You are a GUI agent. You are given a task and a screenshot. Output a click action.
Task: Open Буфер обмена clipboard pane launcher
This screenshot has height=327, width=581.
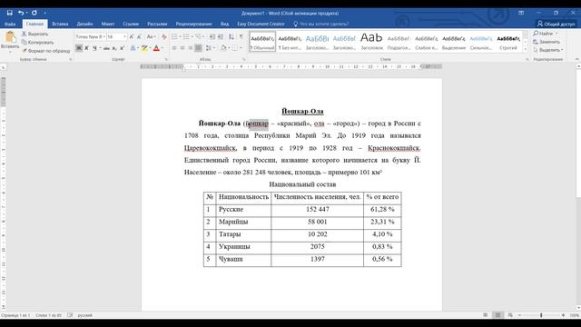click(x=71, y=59)
